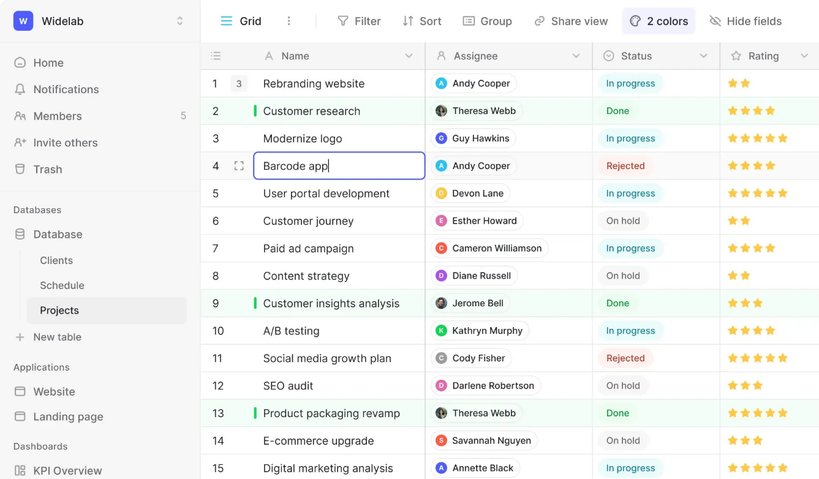Click Esther Howard assignee chip
819x479 pixels.
[x=477, y=221]
